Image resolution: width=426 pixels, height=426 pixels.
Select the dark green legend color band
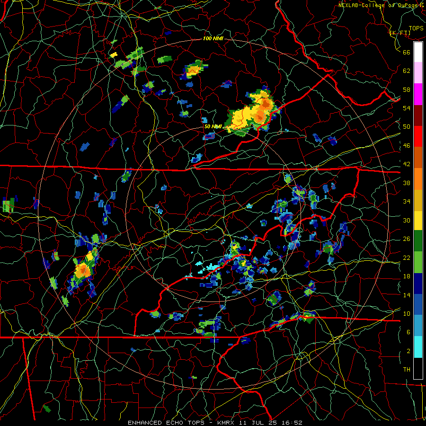tap(418, 241)
